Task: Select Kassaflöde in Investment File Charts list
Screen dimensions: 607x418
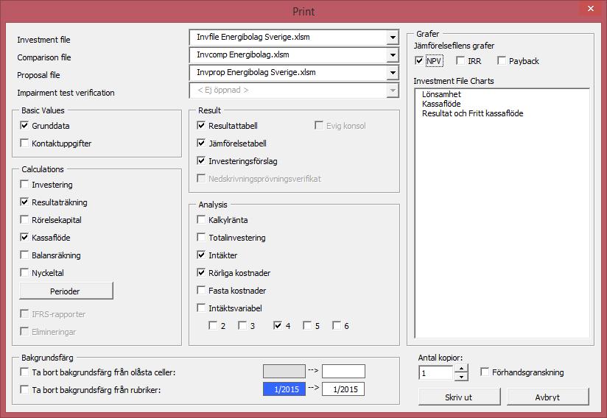Action: [x=441, y=104]
